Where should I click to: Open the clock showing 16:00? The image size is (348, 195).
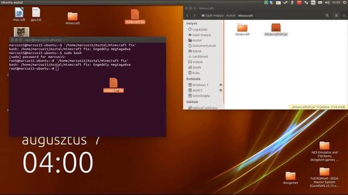point(336,2)
